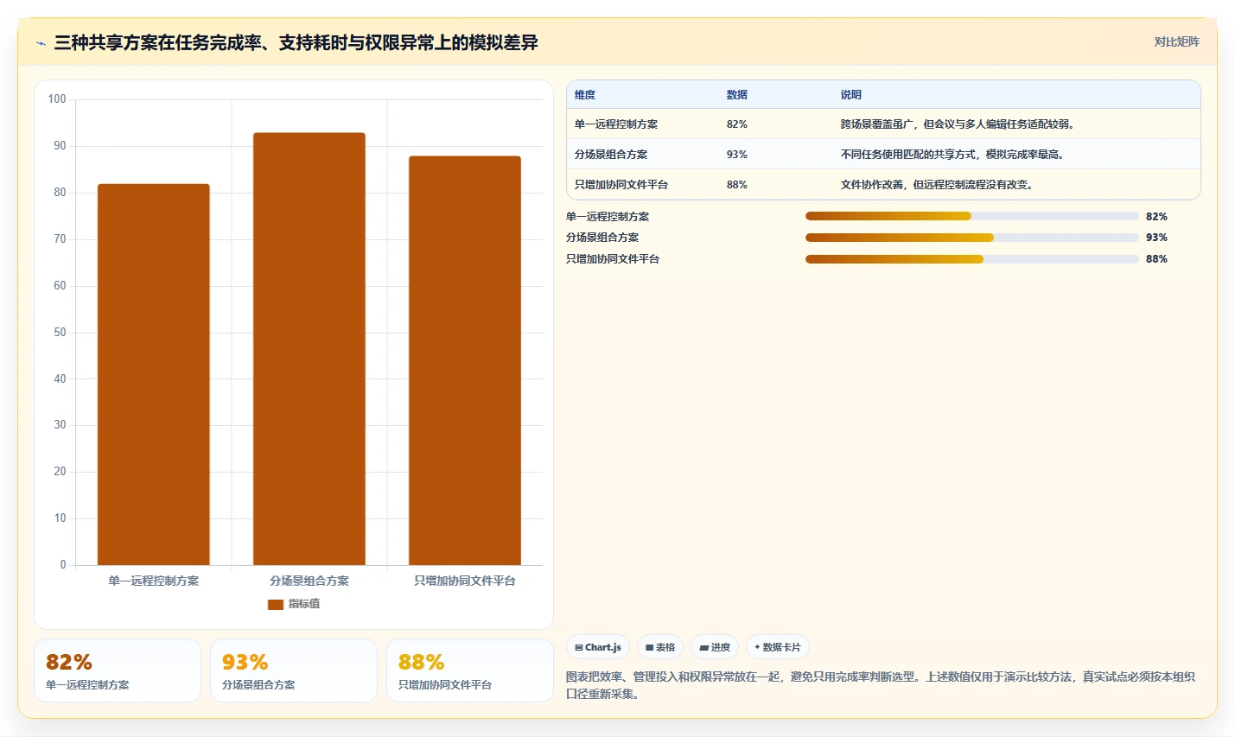The image size is (1235, 737).
Task: Click the 93% progress bar for 分场景组合方案
Action: coord(971,238)
